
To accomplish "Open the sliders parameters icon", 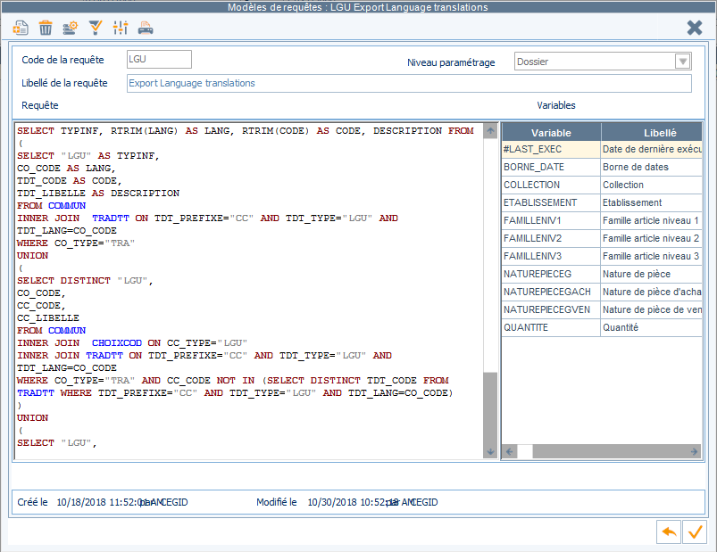I will click(x=121, y=28).
